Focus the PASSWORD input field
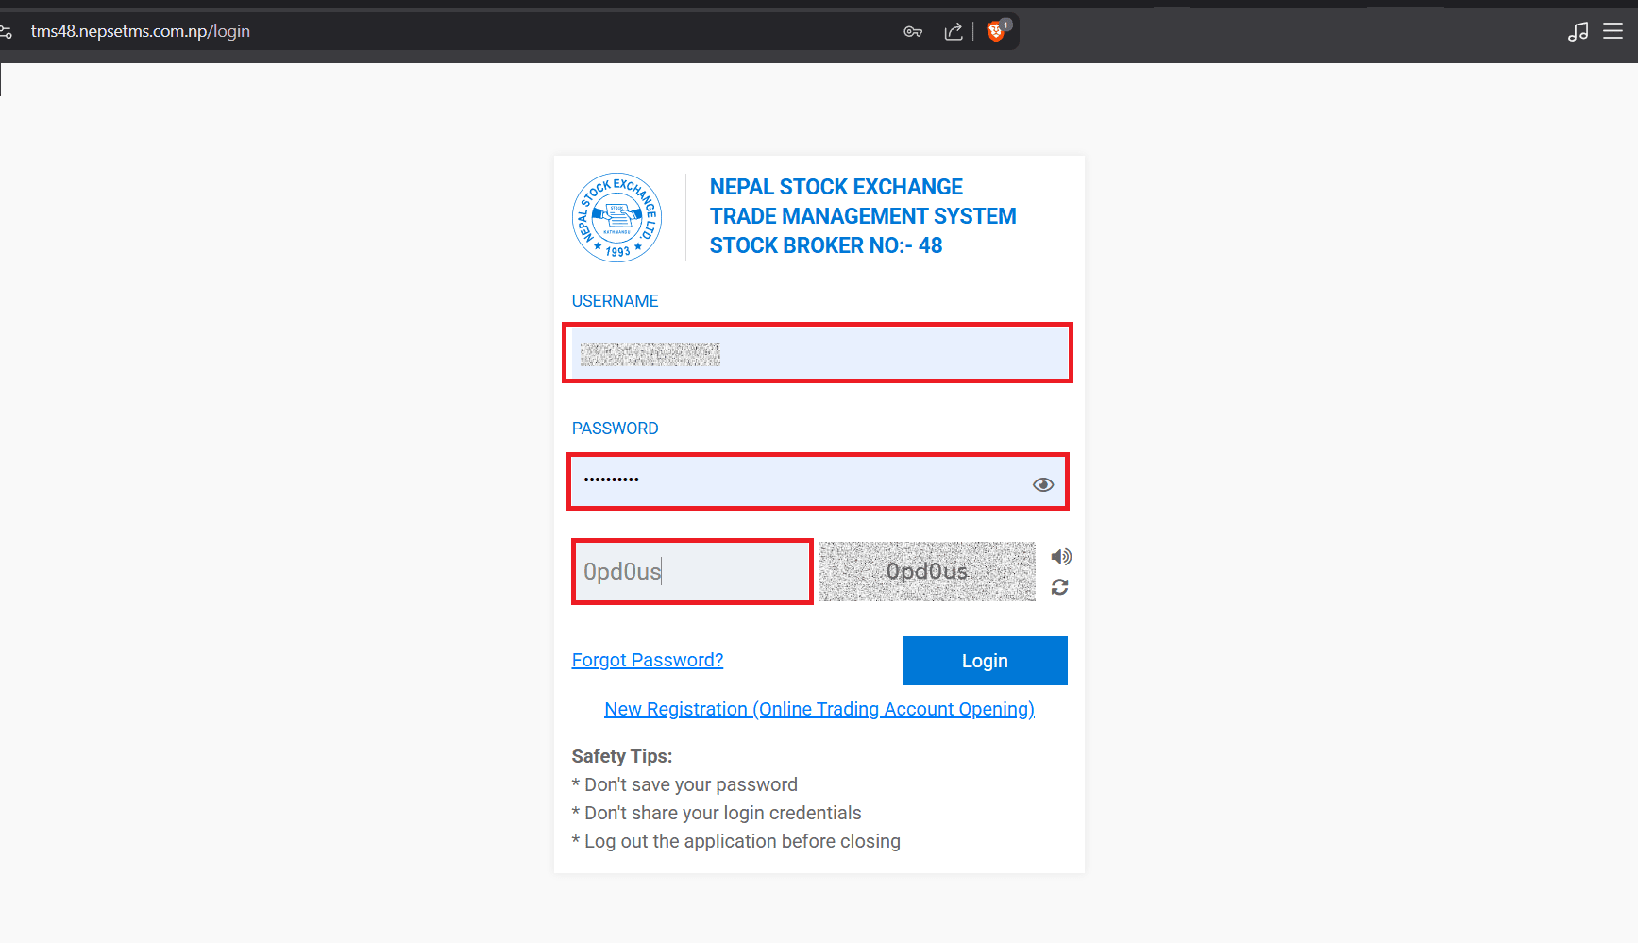Viewport: 1638px width, 943px height. [x=818, y=481]
